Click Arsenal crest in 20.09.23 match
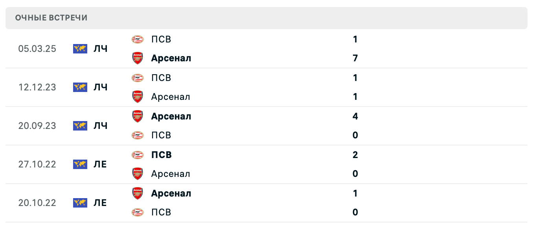The image size is (533, 228). coord(138,116)
